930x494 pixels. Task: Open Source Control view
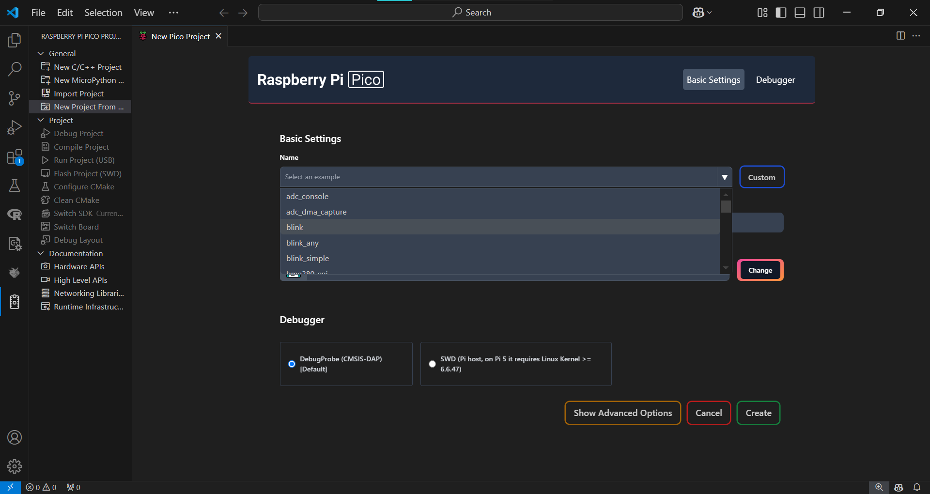coord(15,98)
